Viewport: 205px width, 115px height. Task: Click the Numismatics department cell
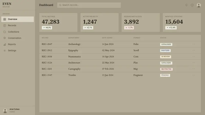(75, 56)
